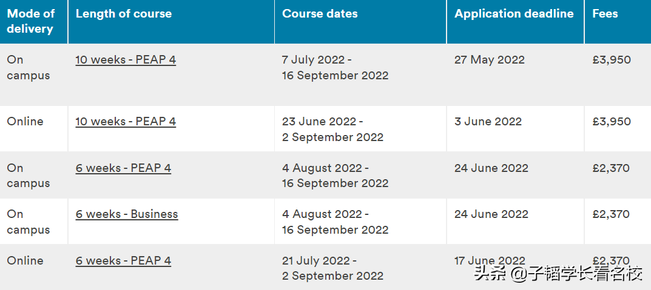Select the Course dates column header
Image resolution: width=651 pixels, height=290 pixels.
click(320, 14)
